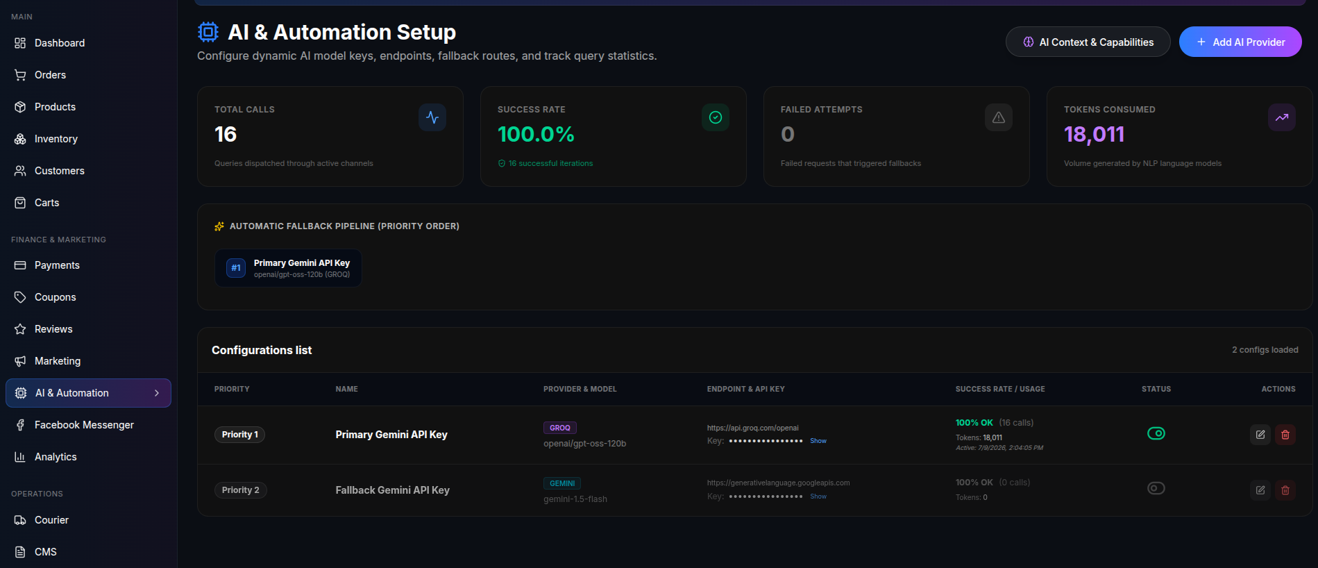This screenshot has height=568, width=1318.
Task: Click the 'openai/gpt-oss-120b' model in table
Action: point(585,444)
